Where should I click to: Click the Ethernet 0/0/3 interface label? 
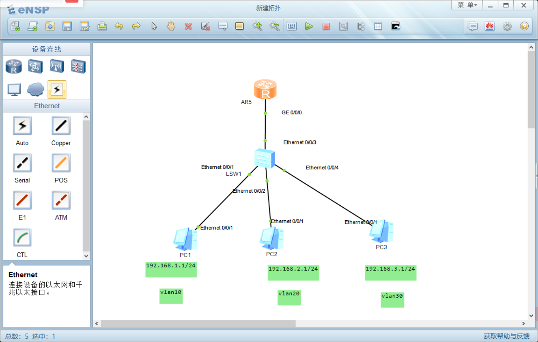[300, 142]
